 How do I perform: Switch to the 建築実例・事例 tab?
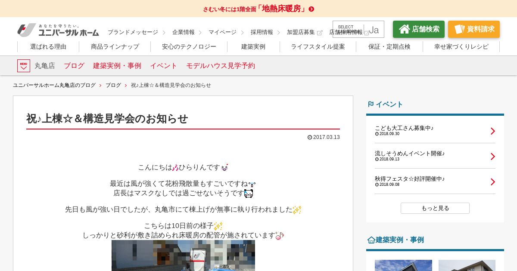pyautogui.click(x=117, y=66)
